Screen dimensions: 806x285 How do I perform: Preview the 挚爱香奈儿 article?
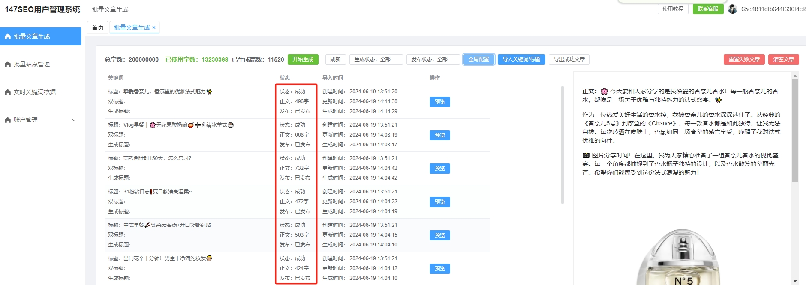[x=440, y=102]
